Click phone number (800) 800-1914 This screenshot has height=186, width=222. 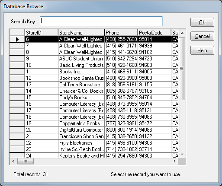click(x=121, y=130)
